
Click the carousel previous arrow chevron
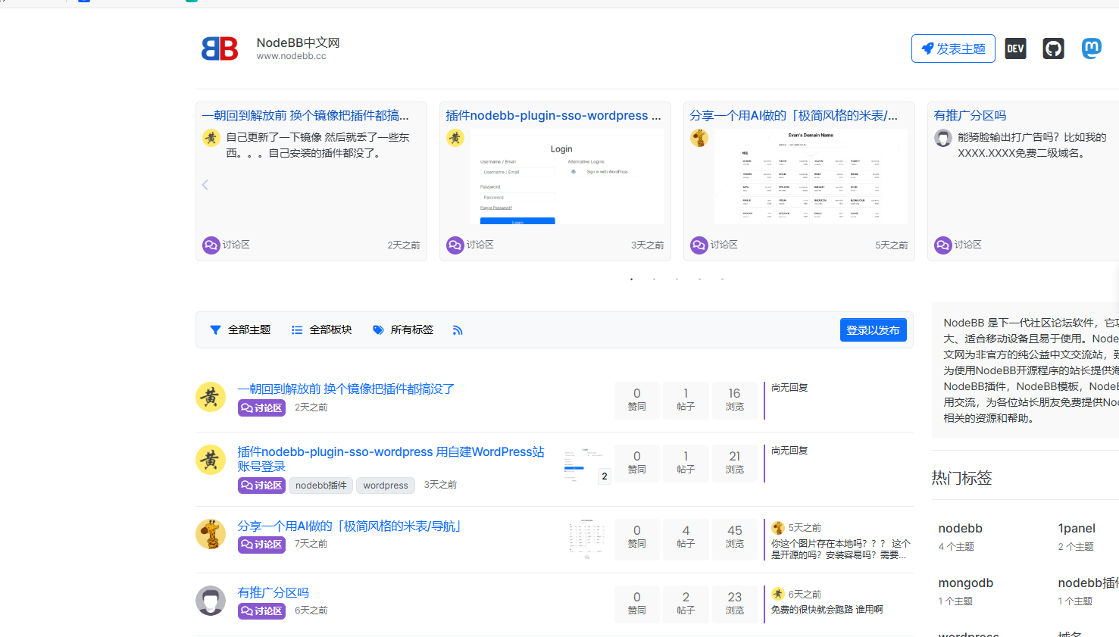[x=205, y=185]
